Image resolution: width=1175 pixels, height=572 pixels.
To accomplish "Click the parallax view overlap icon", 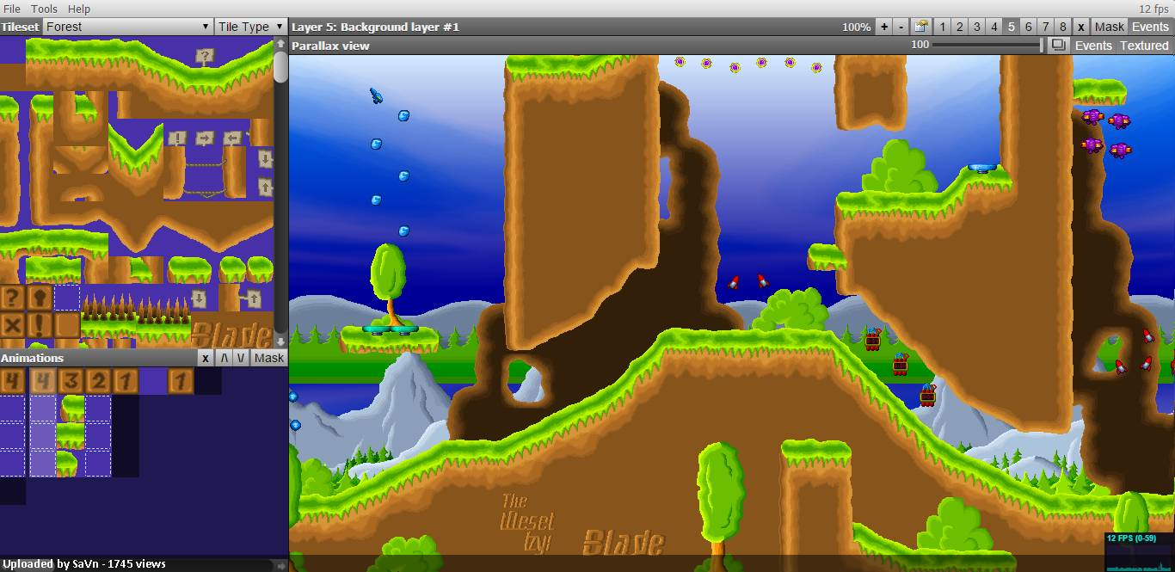I will pyautogui.click(x=1059, y=45).
